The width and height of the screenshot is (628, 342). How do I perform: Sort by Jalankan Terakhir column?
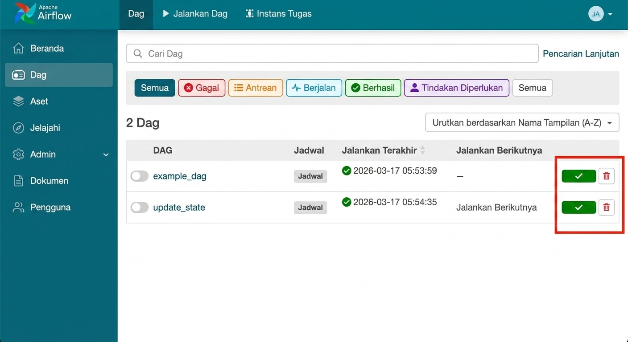pos(383,151)
